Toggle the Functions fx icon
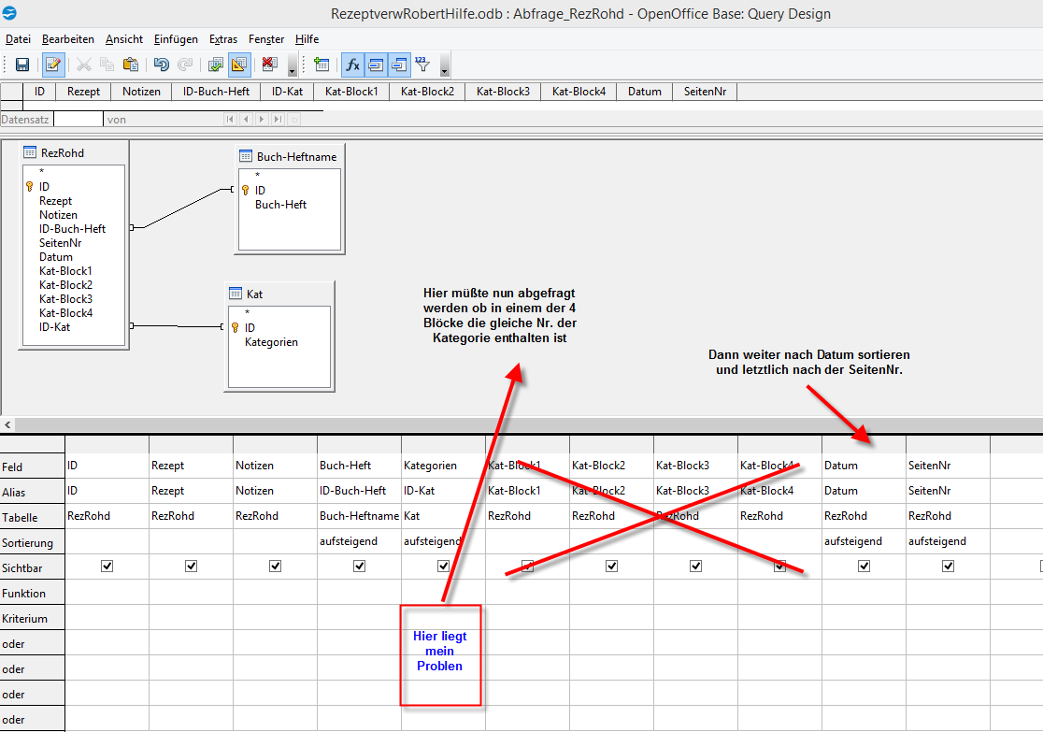 click(352, 65)
